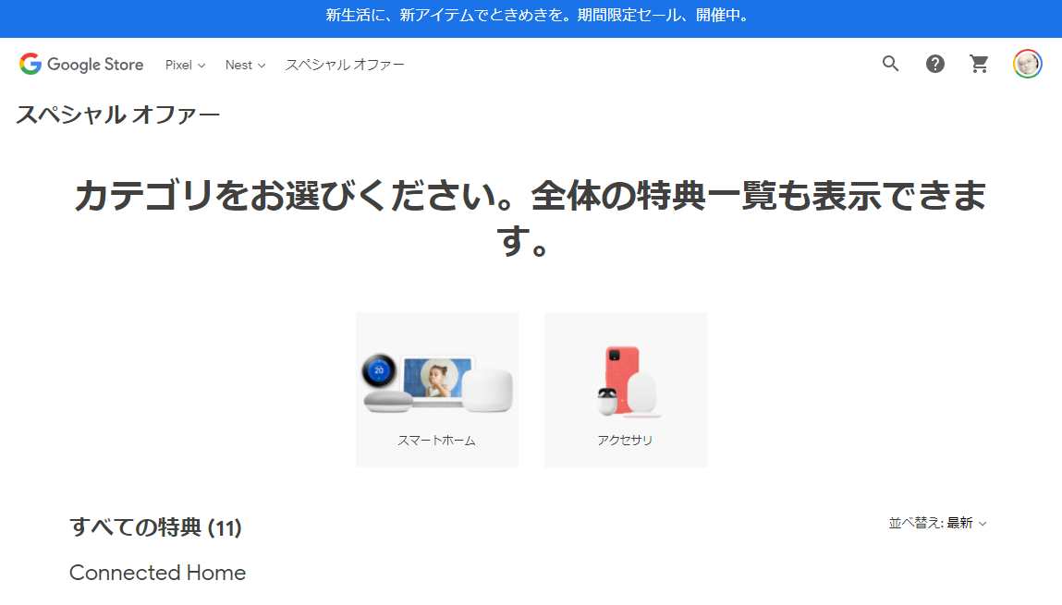Click the help question mark icon

point(934,65)
